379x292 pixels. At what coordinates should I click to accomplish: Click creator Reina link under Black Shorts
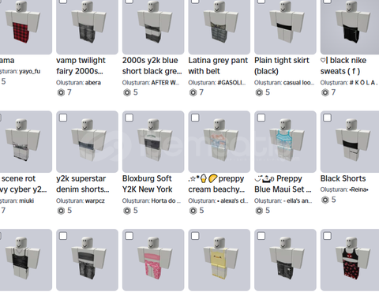click(x=358, y=189)
